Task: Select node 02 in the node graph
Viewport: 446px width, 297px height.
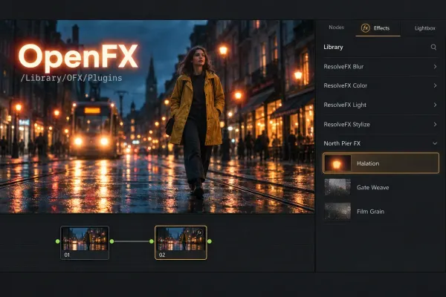Action: [x=181, y=243]
